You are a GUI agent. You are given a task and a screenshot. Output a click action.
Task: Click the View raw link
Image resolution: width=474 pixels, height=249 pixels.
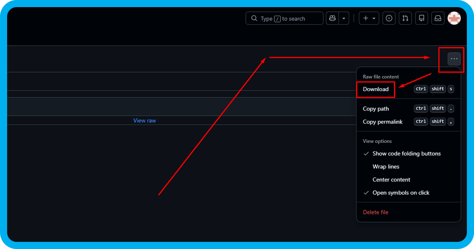[145, 120]
